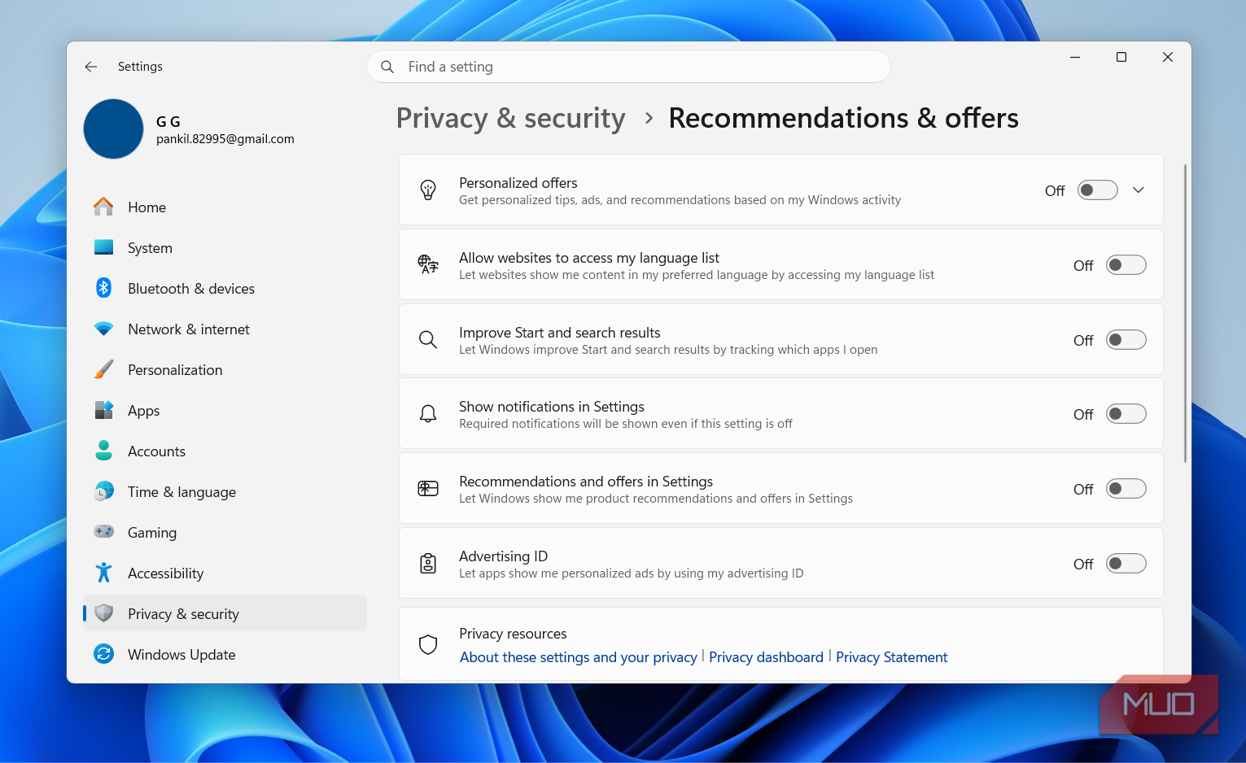The width and height of the screenshot is (1246, 763).
Task: Open the Privacy dashboard link
Action: point(766,657)
